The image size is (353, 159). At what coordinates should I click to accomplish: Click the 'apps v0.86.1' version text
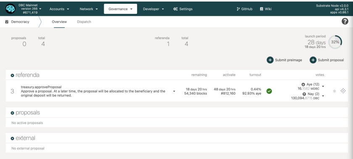pyautogui.click(x=339, y=13)
